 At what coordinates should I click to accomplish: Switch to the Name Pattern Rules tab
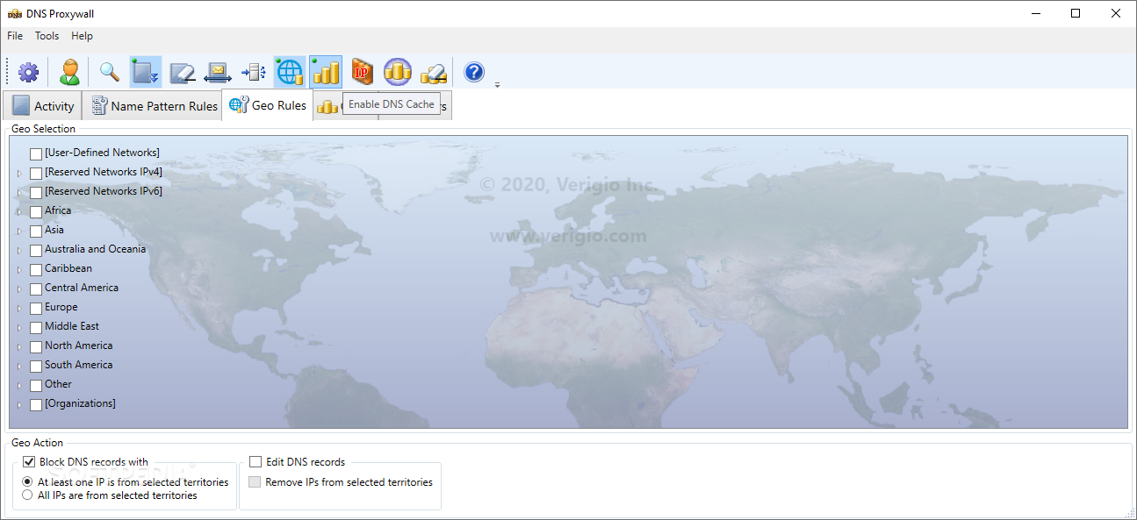click(154, 106)
